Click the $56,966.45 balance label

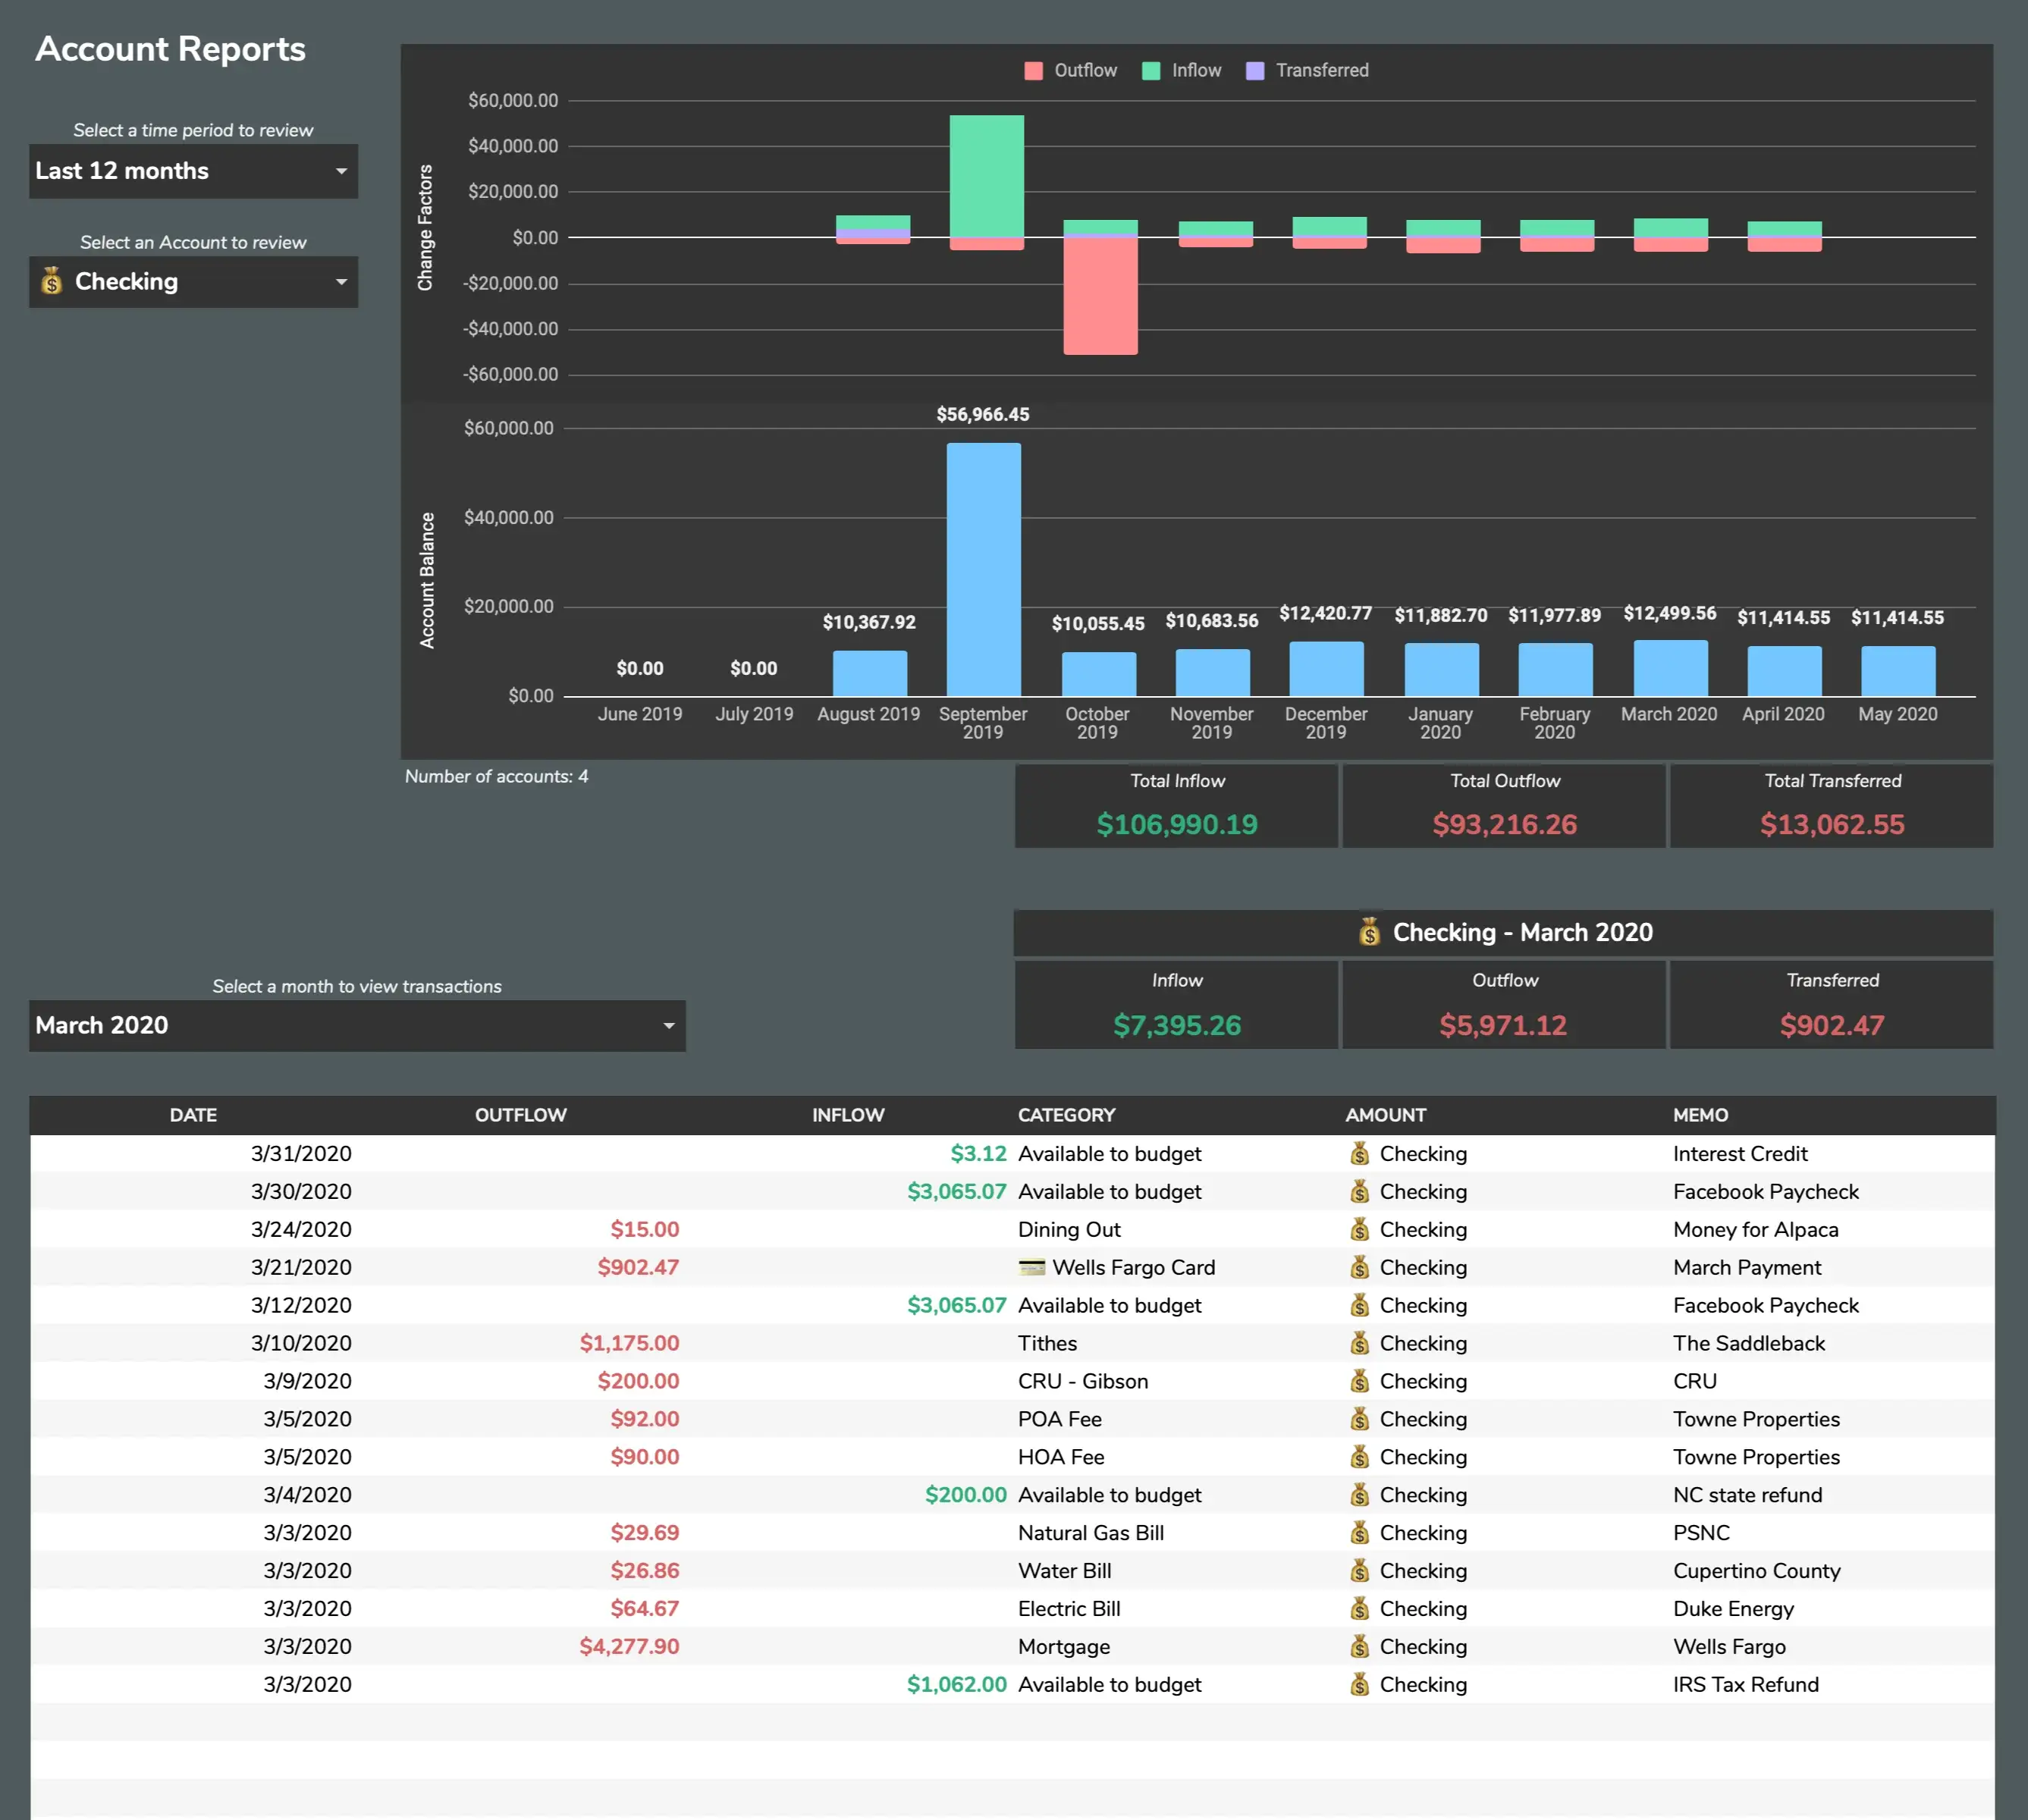point(982,414)
